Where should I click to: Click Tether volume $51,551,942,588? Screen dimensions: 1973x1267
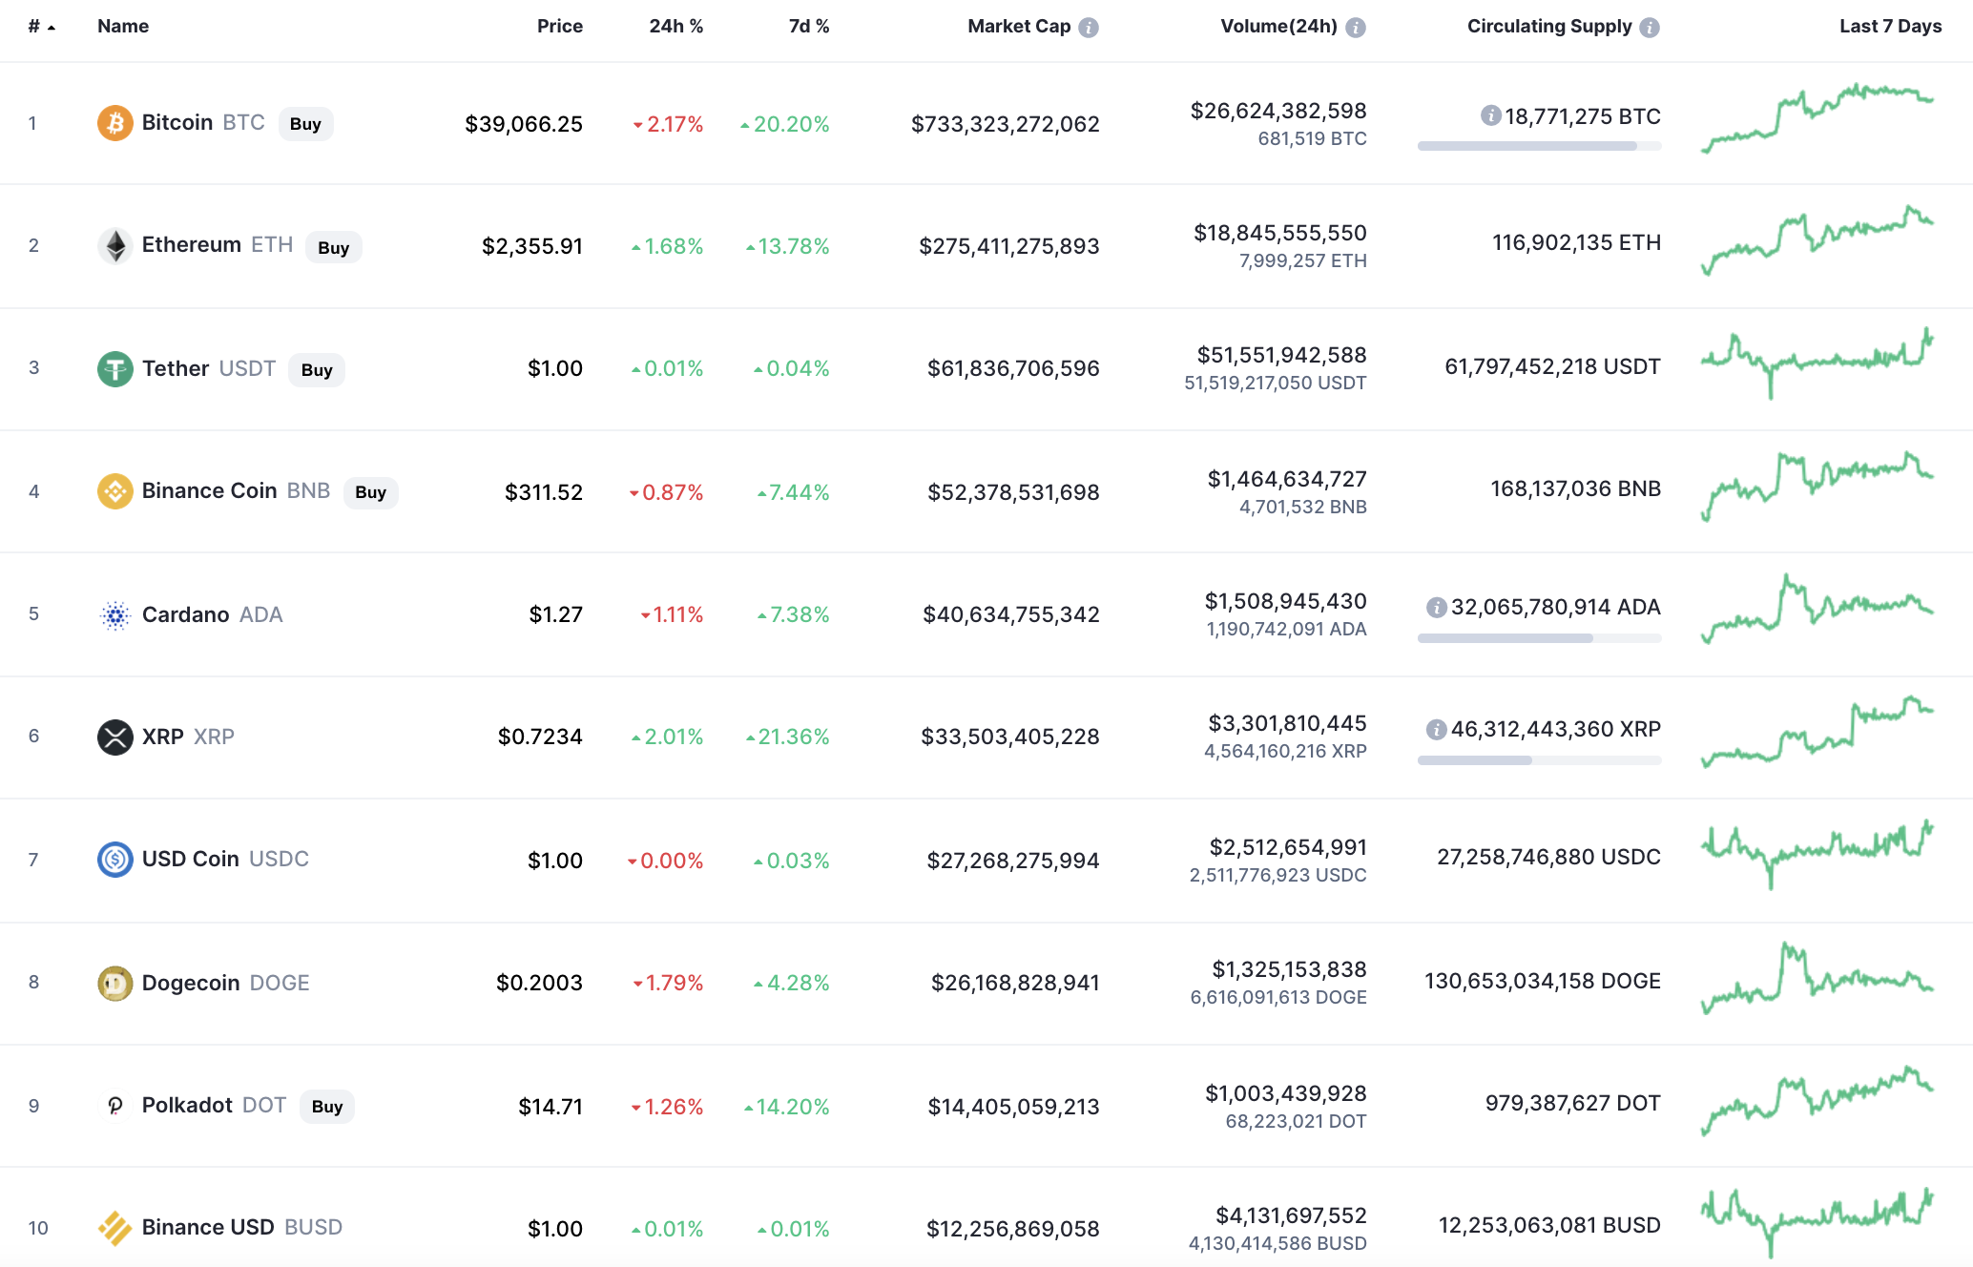[x=1282, y=355]
